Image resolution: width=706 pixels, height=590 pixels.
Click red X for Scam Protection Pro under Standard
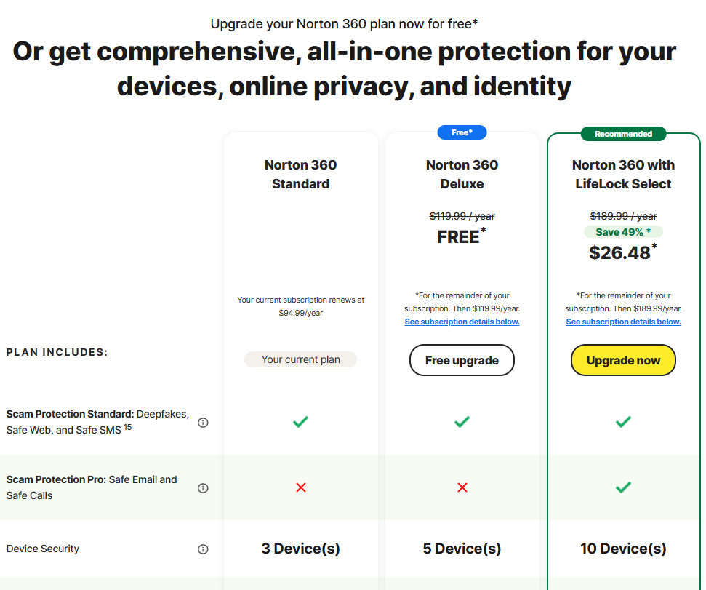(x=301, y=487)
